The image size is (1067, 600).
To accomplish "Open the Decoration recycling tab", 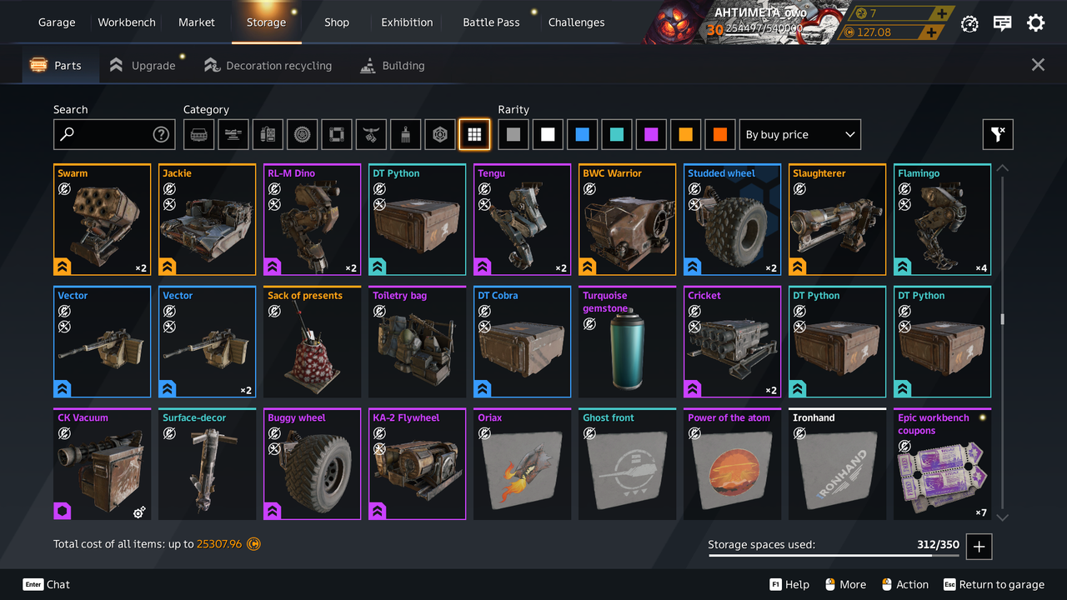I will (268, 65).
